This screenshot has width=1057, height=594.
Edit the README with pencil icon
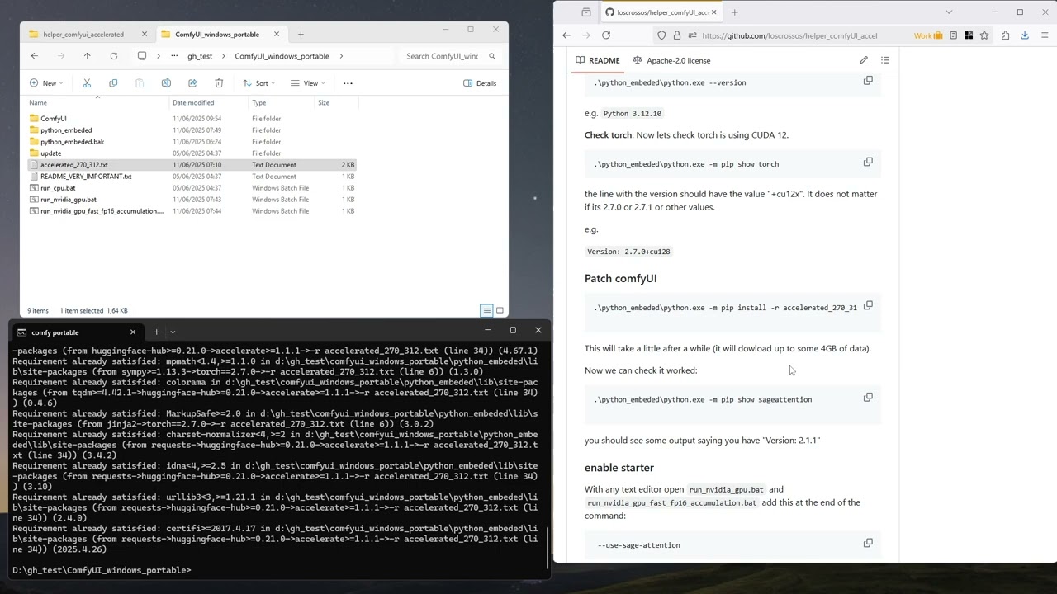tap(864, 60)
